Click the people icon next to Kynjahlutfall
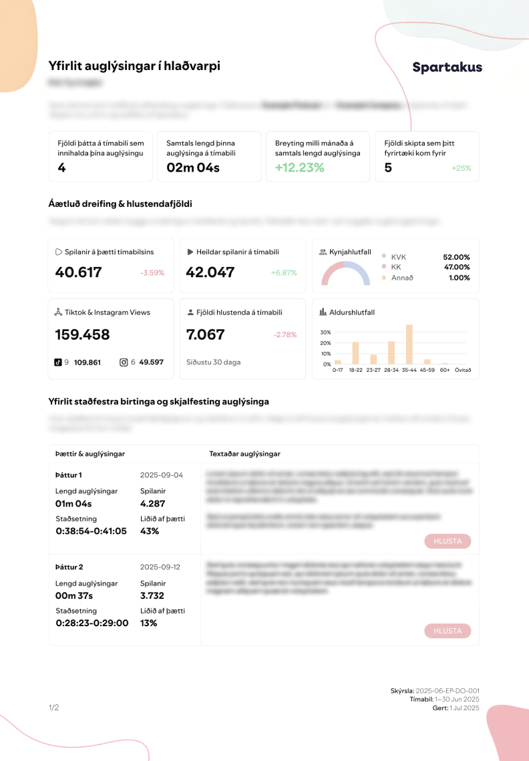 pos(323,252)
